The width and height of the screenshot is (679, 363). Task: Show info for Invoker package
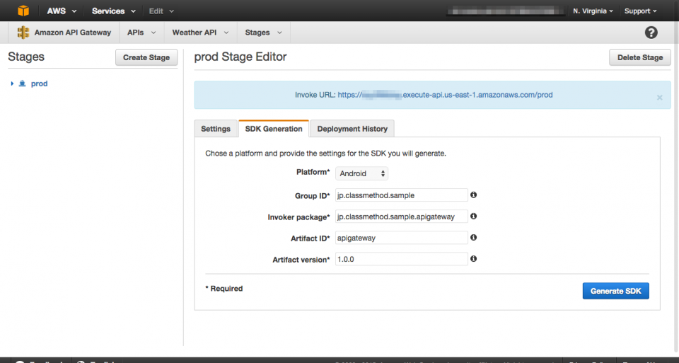pyautogui.click(x=474, y=216)
